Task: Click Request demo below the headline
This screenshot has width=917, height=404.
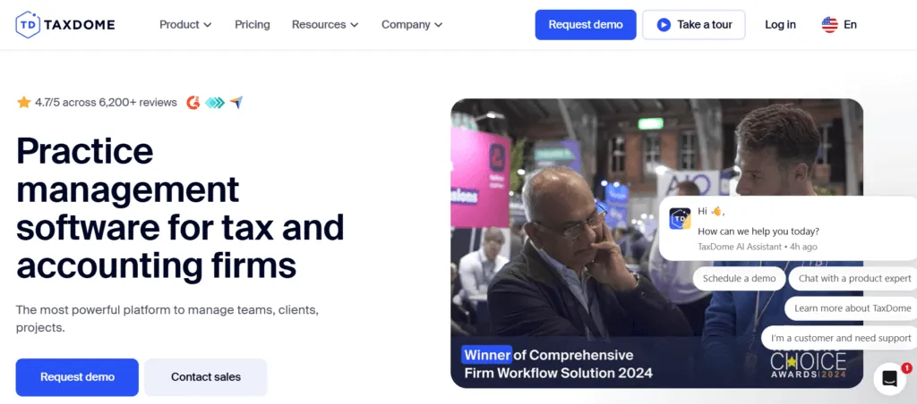Action: coord(77,377)
